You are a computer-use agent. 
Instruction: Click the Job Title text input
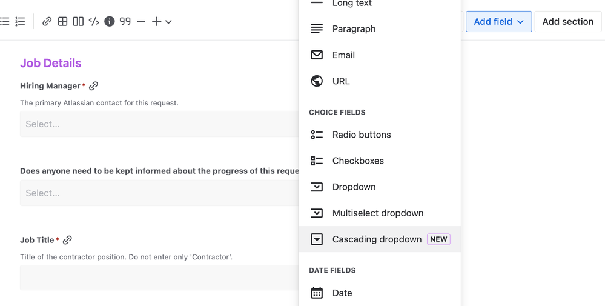tap(159, 278)
